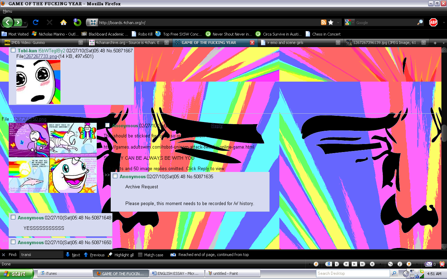Open the back/forward history dropdown arrow

coord(25,23)
